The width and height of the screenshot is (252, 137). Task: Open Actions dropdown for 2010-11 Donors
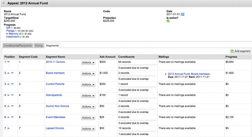pos(88,62)
